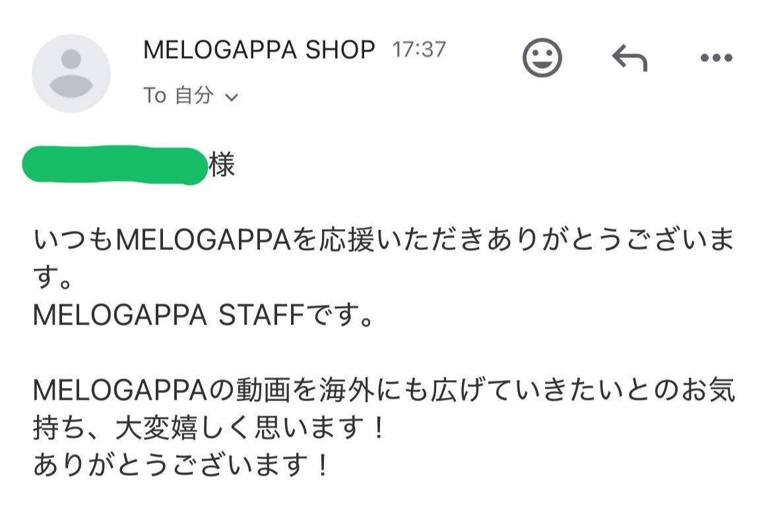772x506 pixels.
Task: Tap the final ありがとうございます！ line
Action: [x=181, y=465]
